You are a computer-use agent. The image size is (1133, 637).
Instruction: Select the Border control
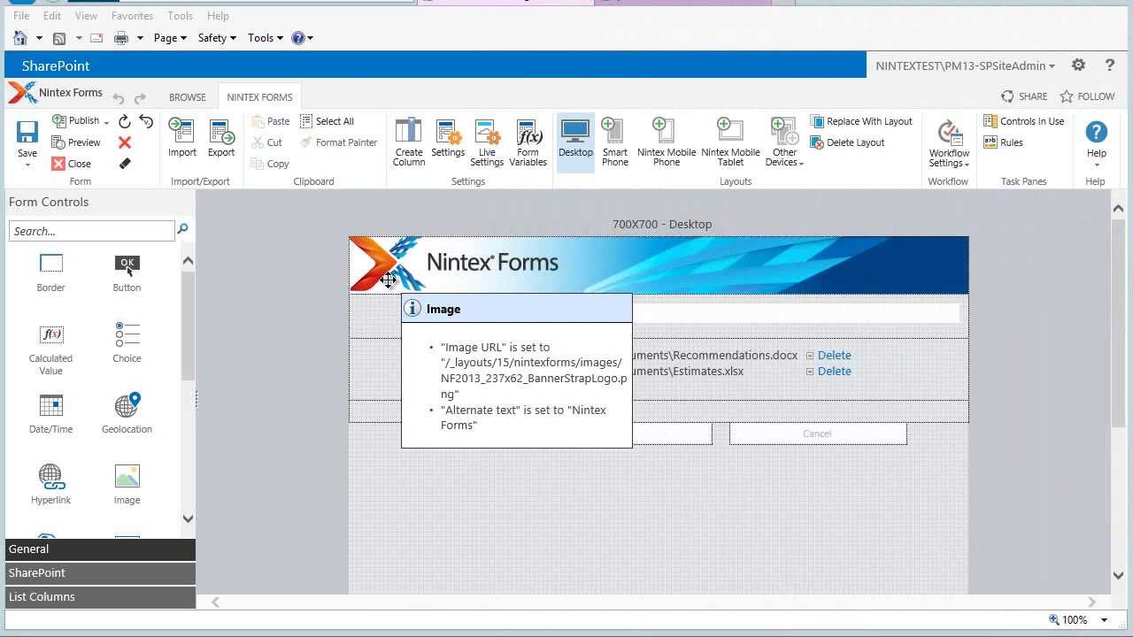tap(50, 272)
